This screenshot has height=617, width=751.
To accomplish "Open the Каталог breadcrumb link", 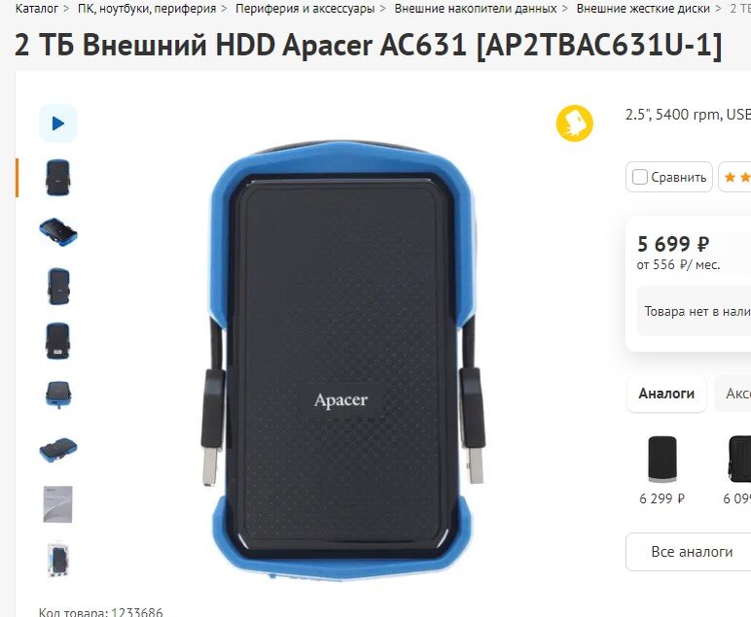I will (x=37, y=8).
